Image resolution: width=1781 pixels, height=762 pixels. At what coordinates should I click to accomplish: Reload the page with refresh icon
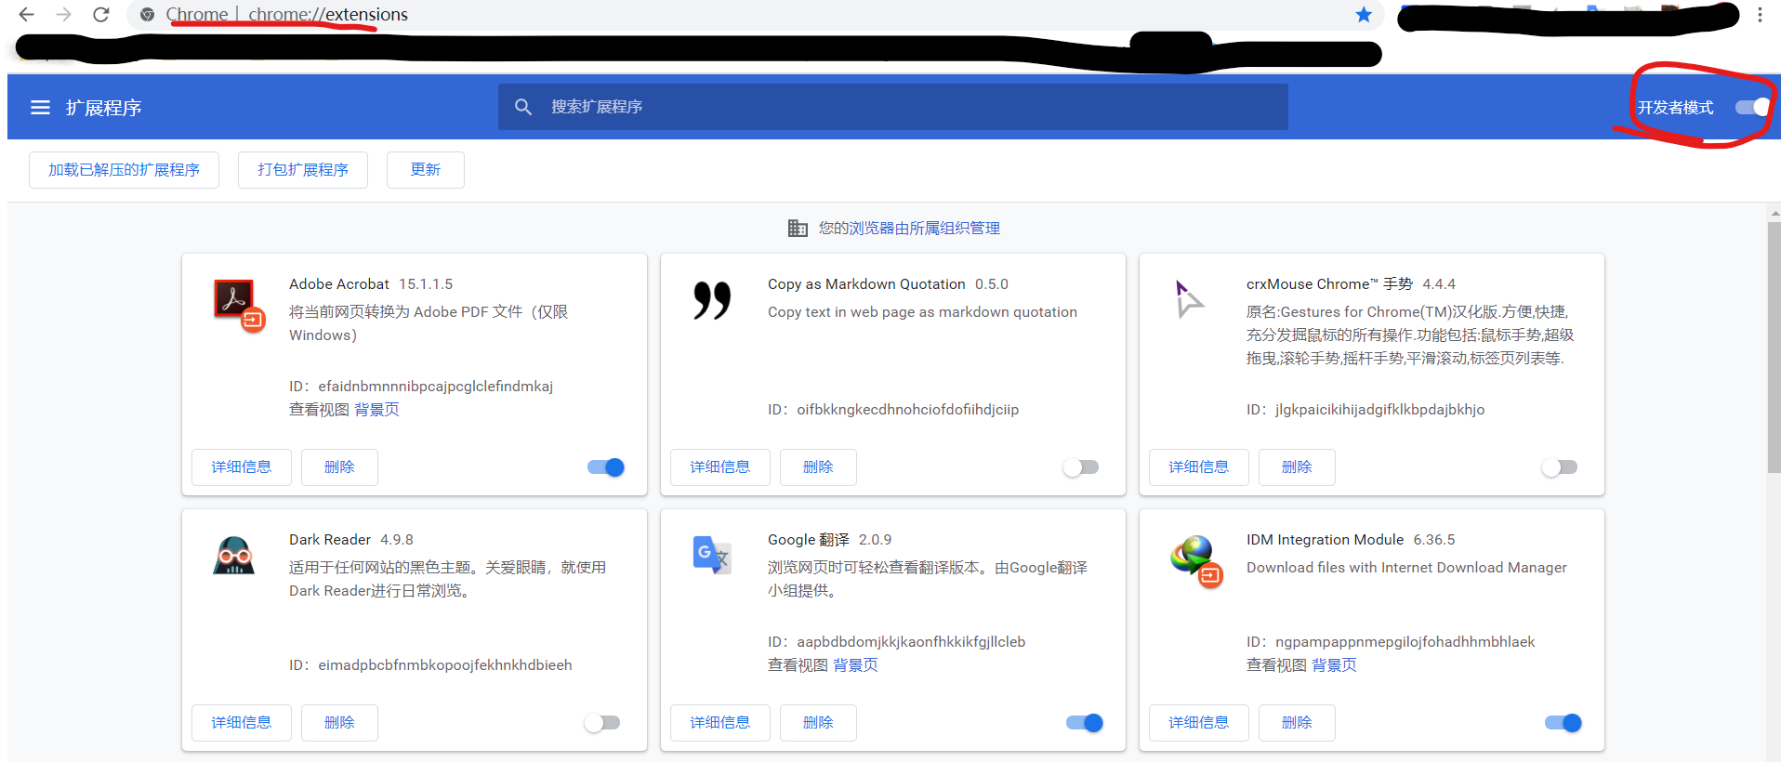(100, 15)
